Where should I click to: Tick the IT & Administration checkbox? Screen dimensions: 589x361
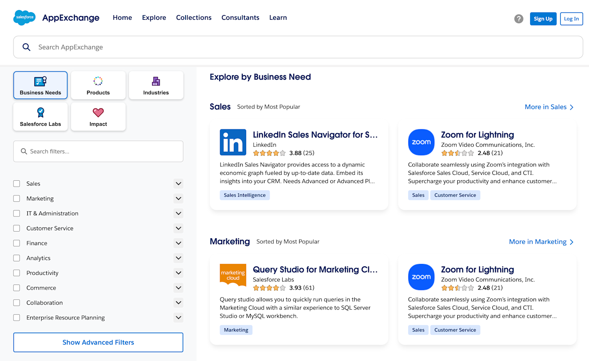tap(17, 213)
